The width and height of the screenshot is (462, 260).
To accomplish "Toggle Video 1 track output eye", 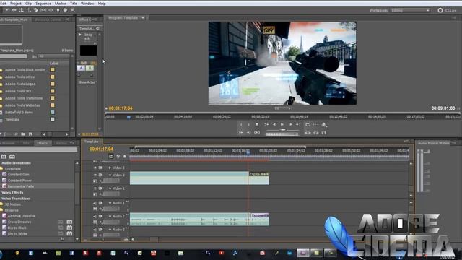I will [x=95, y=188].
